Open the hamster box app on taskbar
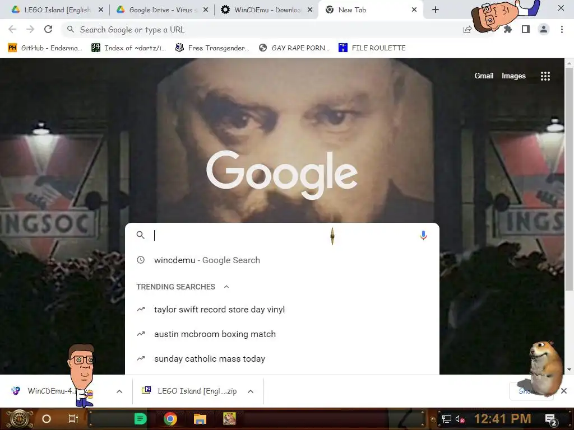Viewport: 574px width, 430px height. (x=229, y=419)
